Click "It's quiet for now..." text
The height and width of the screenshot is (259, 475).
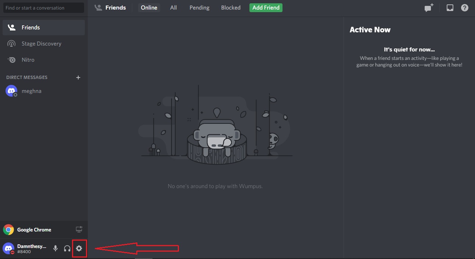pyautogui.click(x=409, y=50)
